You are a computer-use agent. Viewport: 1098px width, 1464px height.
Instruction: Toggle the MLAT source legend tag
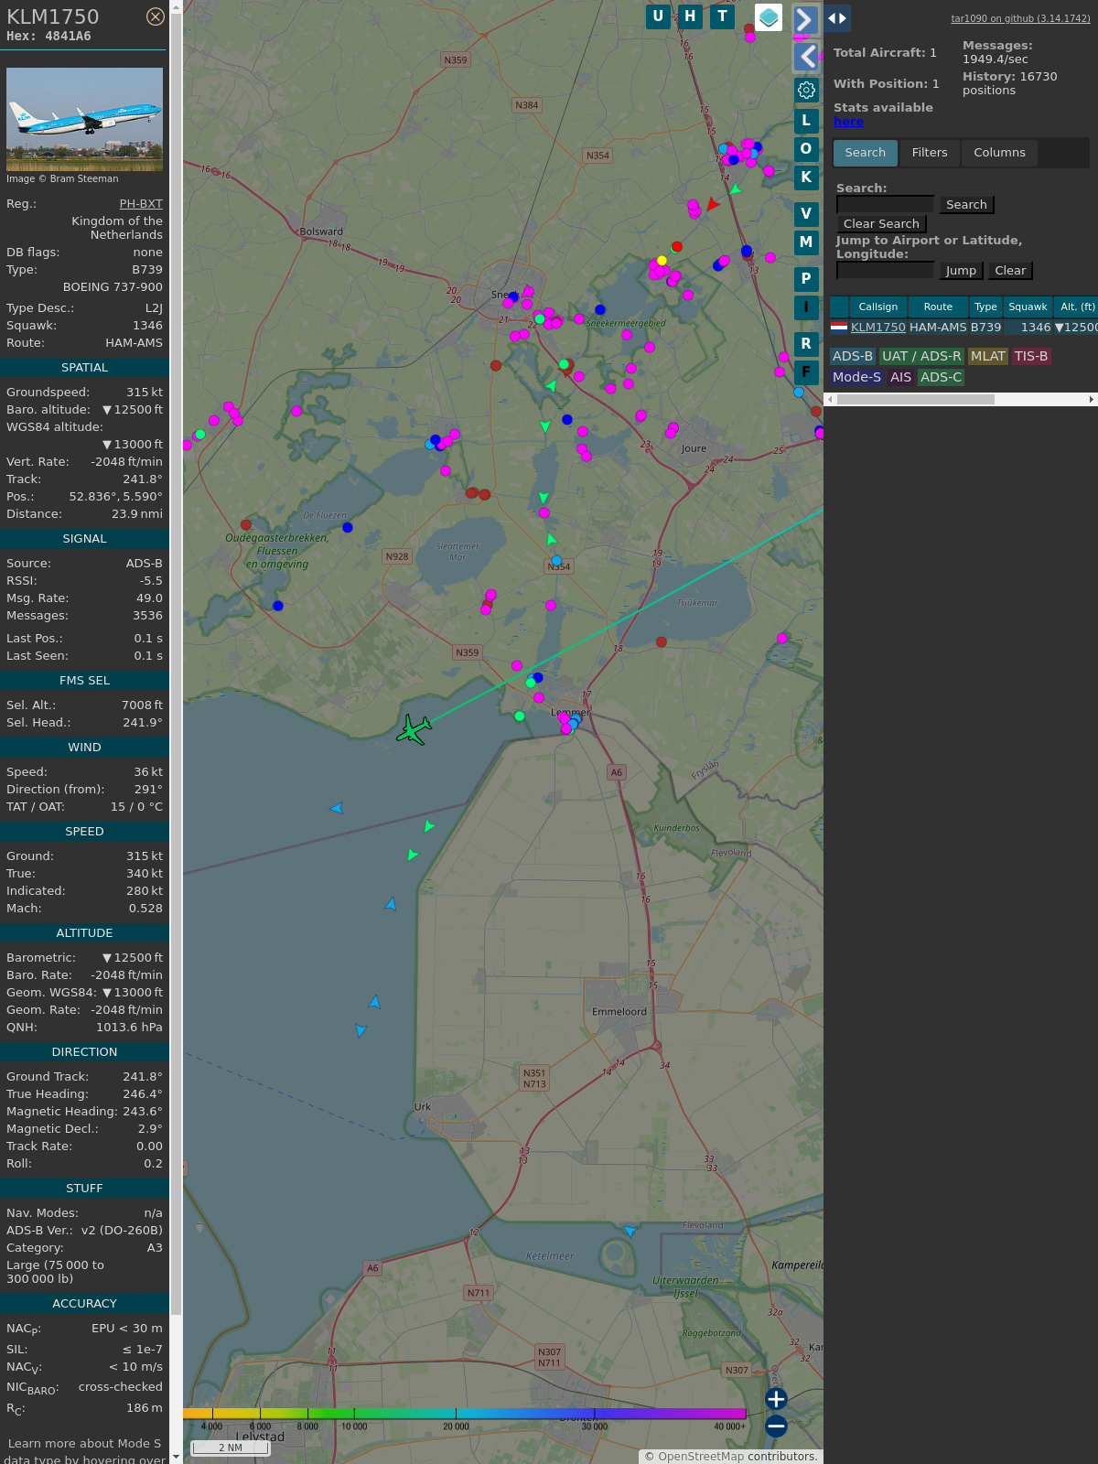pyautogui.click(x=988, y=357)
